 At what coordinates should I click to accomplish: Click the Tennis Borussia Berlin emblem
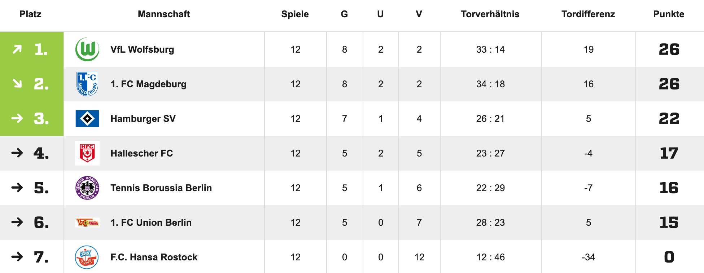click(87, 188)
